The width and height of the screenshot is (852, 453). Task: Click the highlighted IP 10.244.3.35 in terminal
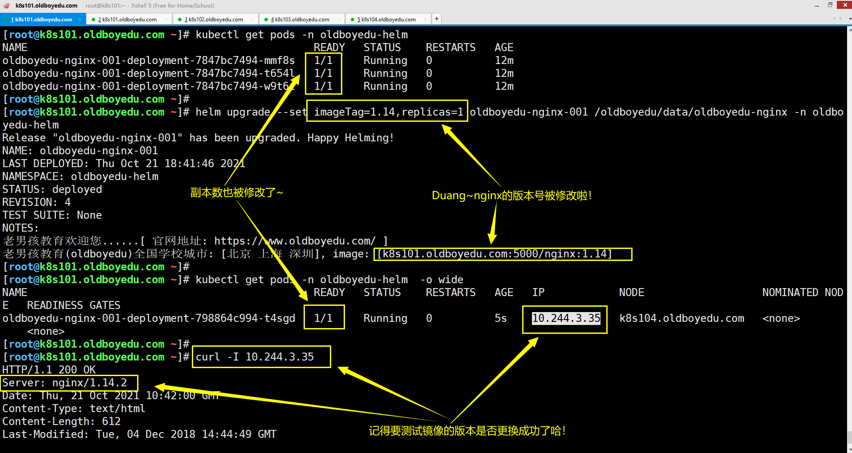tap(566, 318)
